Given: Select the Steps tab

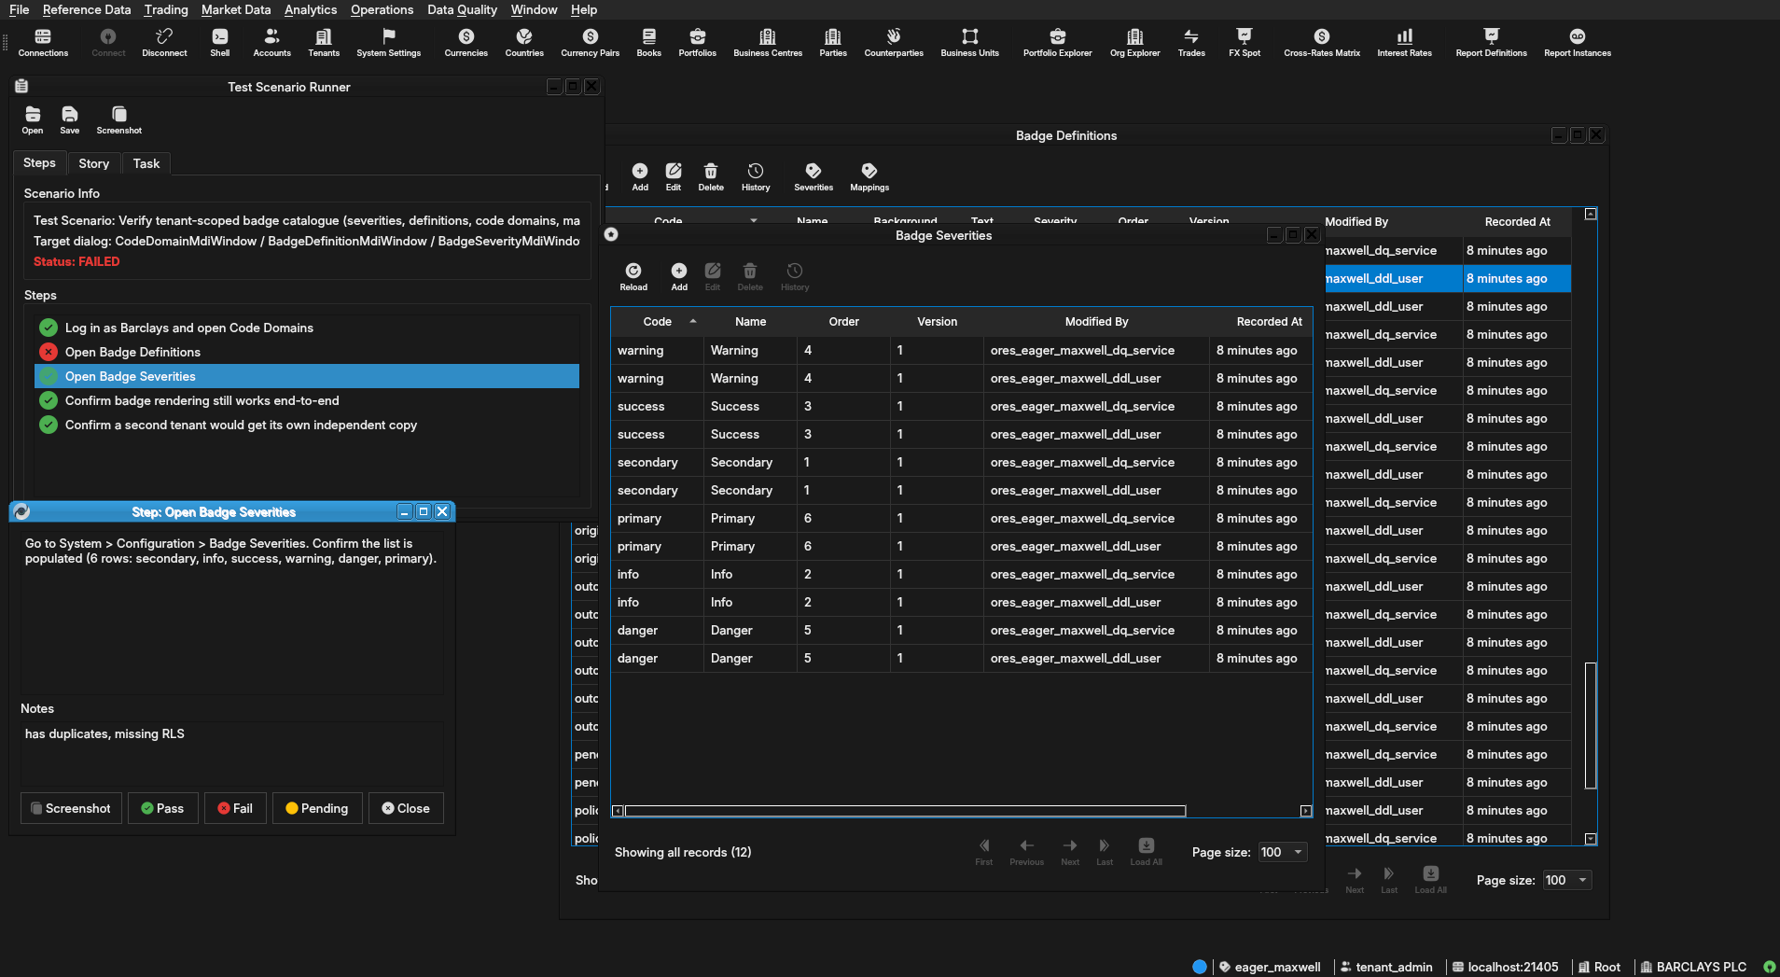Looking at the screenshot, I should pyautogui.click(x=39, y=162).
